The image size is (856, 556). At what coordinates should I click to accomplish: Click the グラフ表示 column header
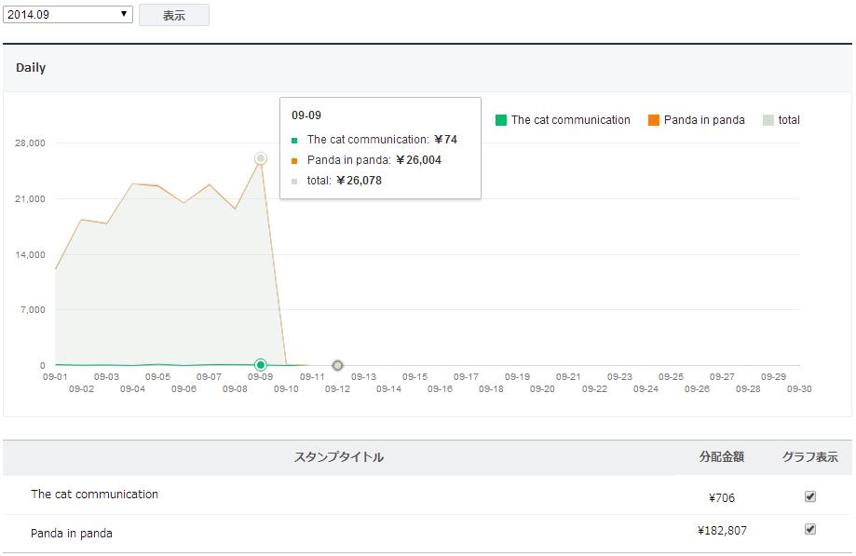coord(810,456)
